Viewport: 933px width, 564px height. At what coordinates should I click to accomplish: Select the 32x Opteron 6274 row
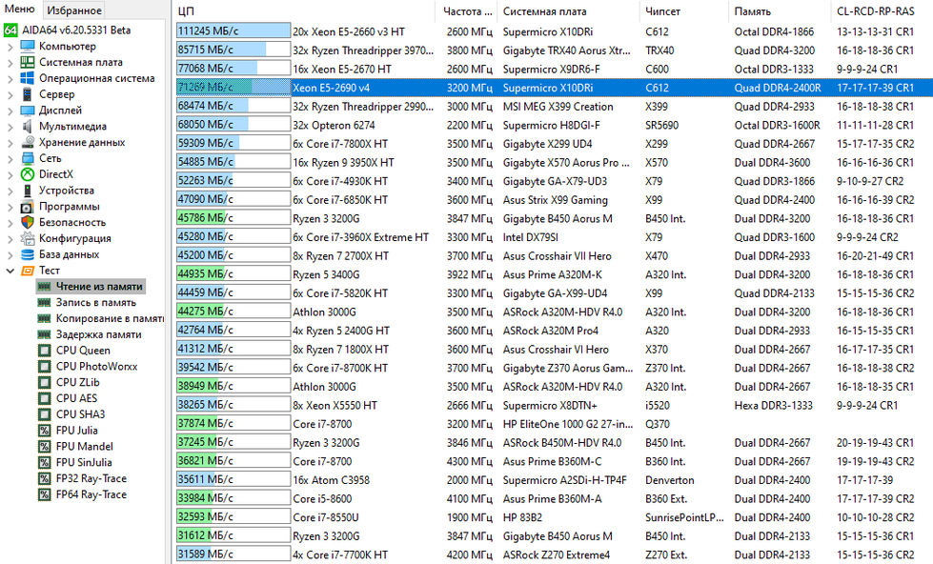tap(554, 125)
